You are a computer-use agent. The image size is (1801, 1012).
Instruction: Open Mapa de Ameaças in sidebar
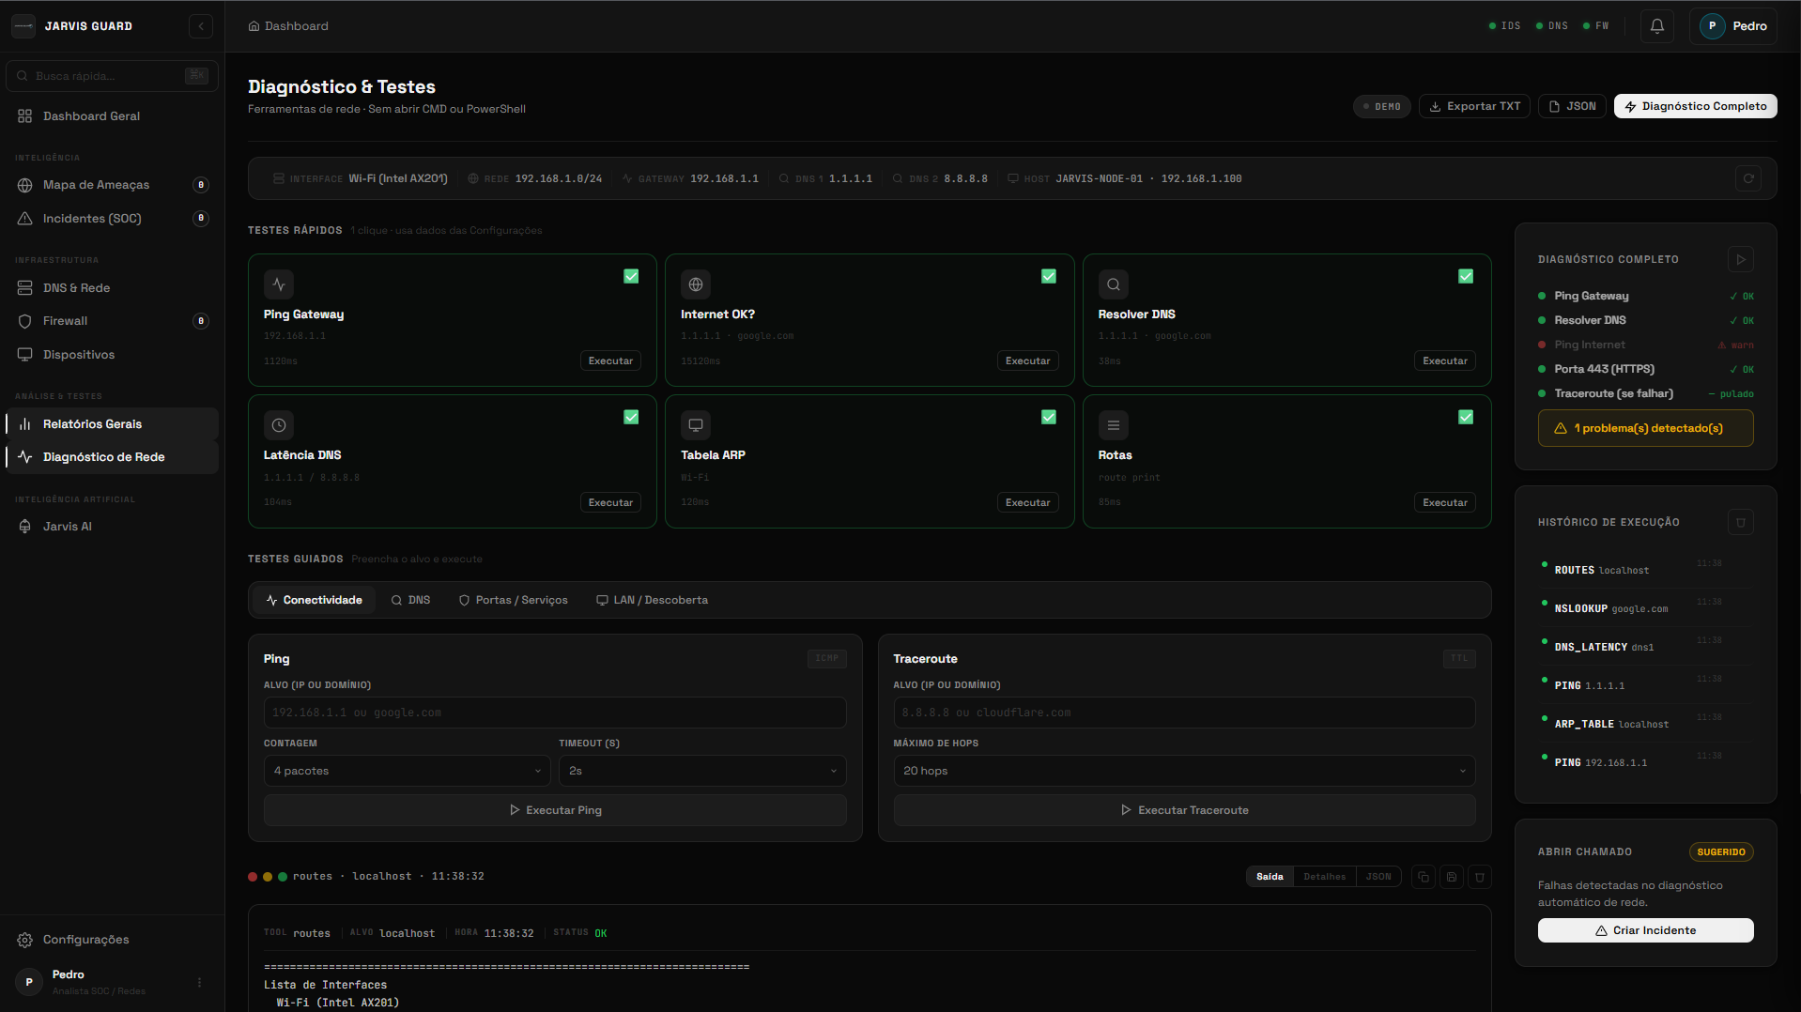coord(113,185)
